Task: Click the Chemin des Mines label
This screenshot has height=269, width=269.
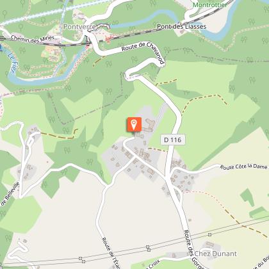Action: 32,40
